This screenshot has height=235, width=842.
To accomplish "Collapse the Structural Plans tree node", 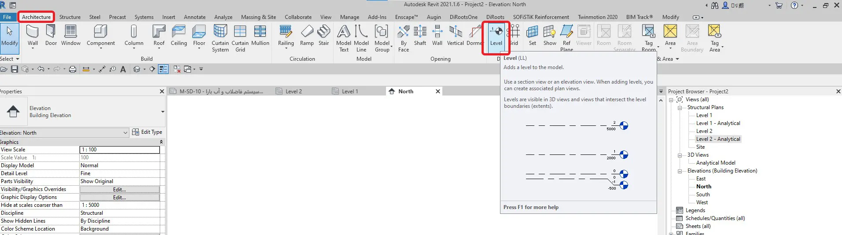I will pos(680,107).
